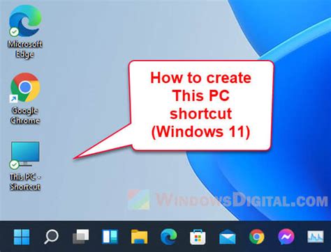Launch Microsoft Edge from the taskbar
The width and height of the screenshot is (331, 252).
(168, 237)
